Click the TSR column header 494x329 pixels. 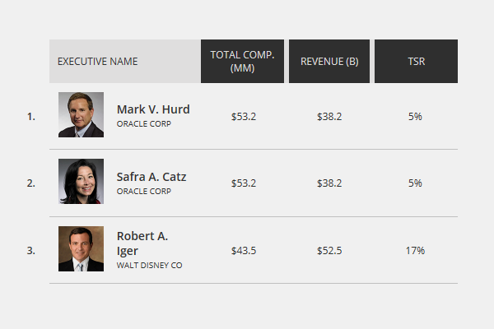click(416, 61)
